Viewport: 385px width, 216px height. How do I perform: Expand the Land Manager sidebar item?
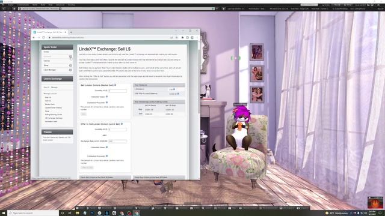(70, 70)
